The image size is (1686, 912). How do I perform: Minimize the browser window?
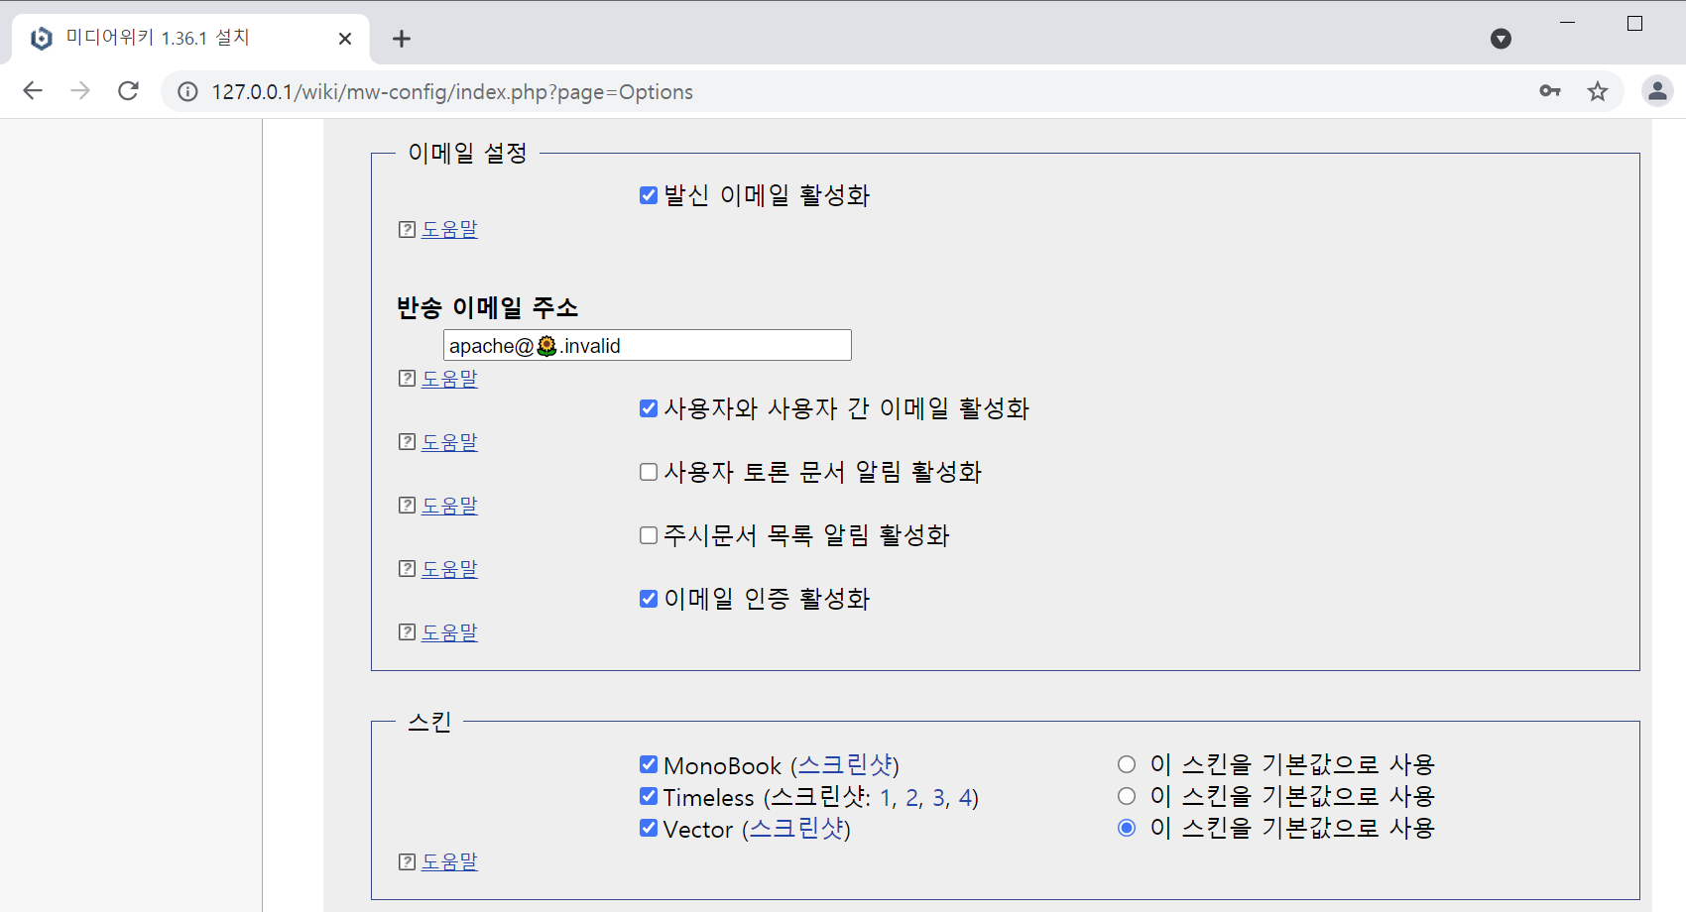(x=1568, y=23)
